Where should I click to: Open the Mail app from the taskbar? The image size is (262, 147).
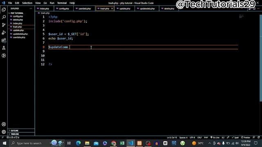[96, 143]
